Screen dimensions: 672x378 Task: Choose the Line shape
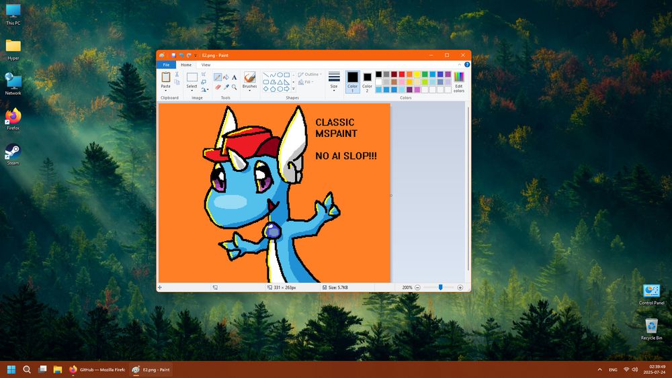point(265,75)
